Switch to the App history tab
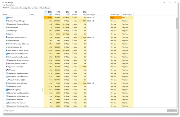The height and width of the screenshot is (117, 180). (x=23, y=8)
